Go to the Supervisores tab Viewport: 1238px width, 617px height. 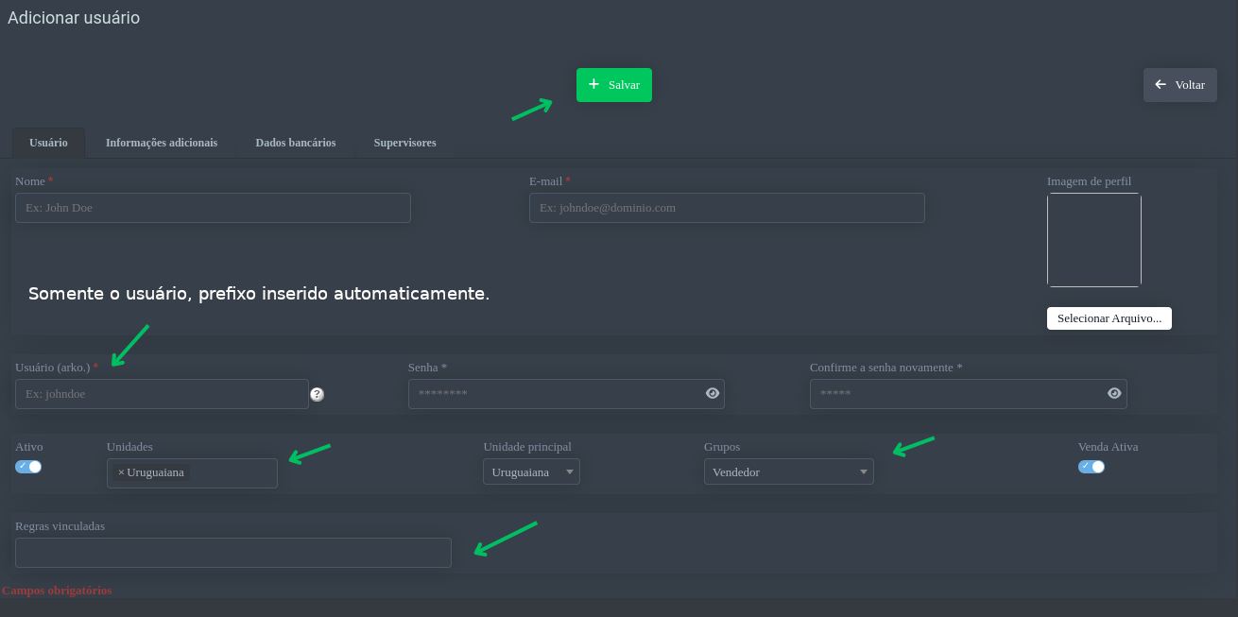[x=404, y=143]
